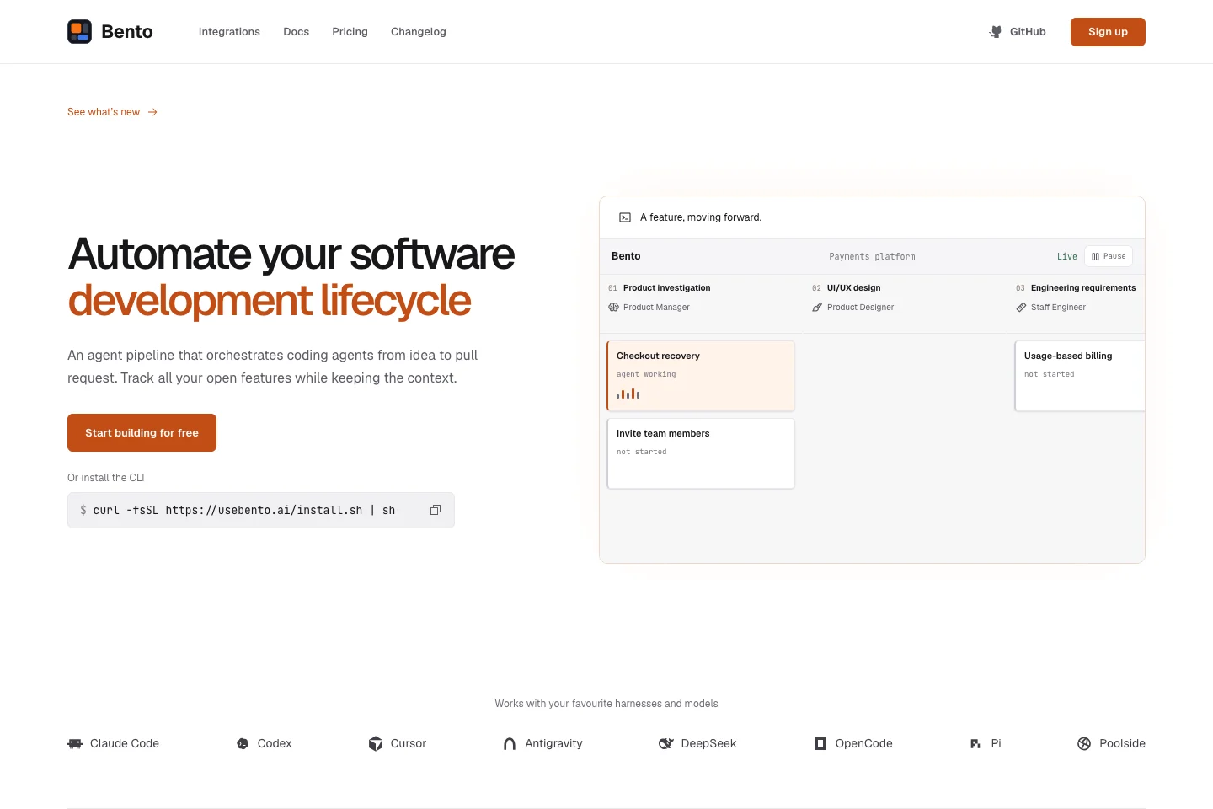Pause the live pipeline demo

click(x=1109, y=256)
